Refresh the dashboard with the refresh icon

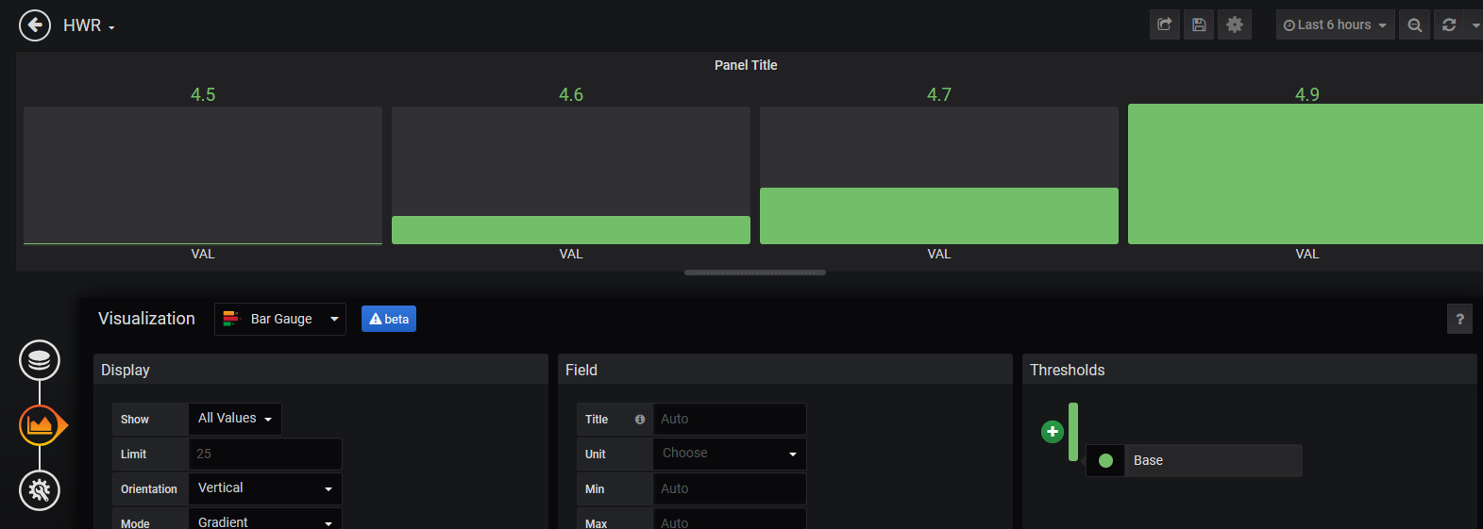pyautogui.click(x=1449, y=25)
